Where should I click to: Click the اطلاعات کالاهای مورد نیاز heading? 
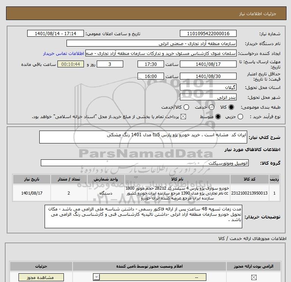click(252, 150)
